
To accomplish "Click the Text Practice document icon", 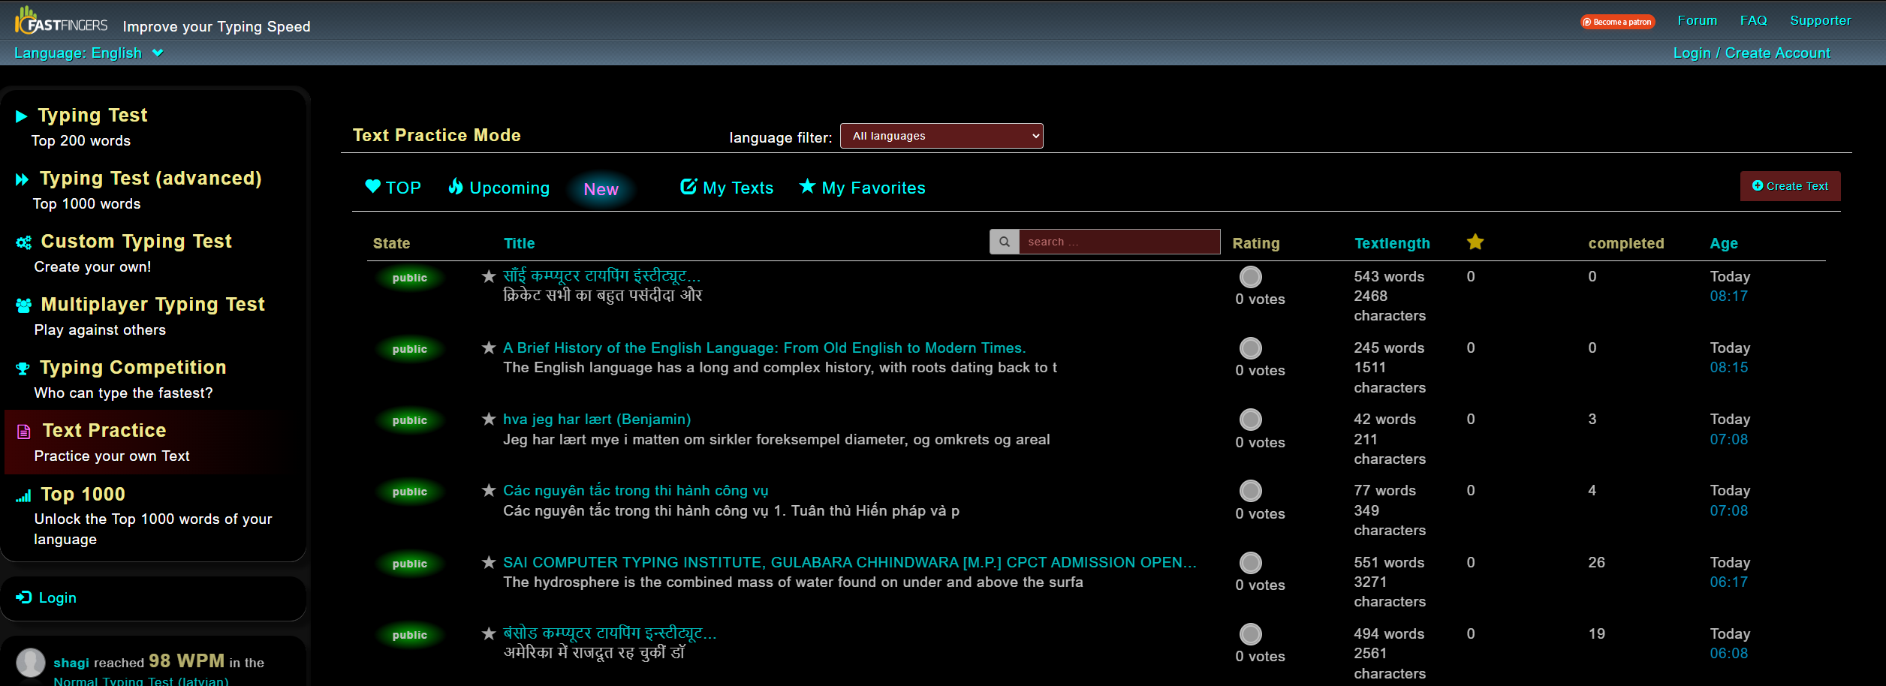I will coord(24,432).
